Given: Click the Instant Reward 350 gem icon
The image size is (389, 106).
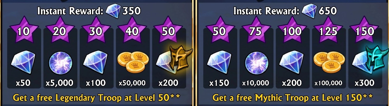Looking at the screenshot, I should (x=113, y=11).
